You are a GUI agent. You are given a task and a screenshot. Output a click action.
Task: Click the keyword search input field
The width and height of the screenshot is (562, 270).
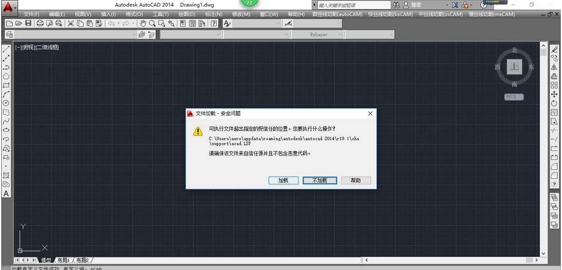pos(354,5)
